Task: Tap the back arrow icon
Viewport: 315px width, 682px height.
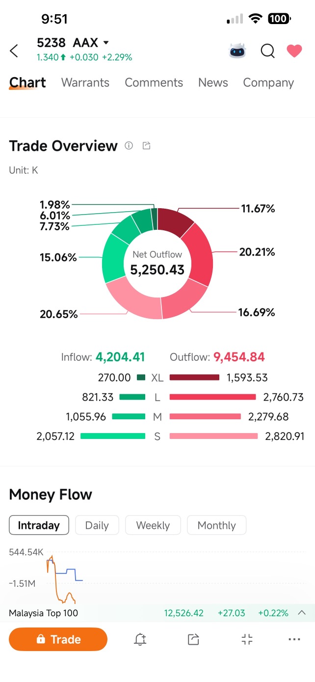Action: pyautogui.click(x=14, y=51)
